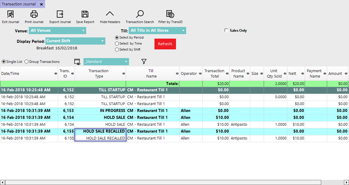Open Transaction Search
Screen dimensions: 349x185
pos(140,15)
